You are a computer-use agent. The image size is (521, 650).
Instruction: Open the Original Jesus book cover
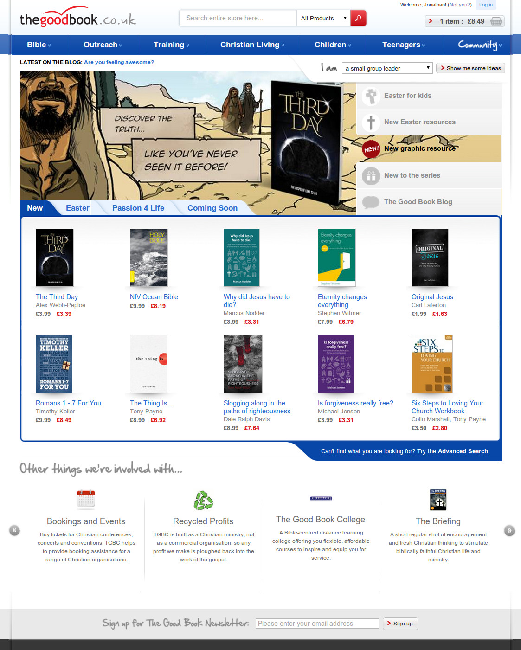coord(430,257)
